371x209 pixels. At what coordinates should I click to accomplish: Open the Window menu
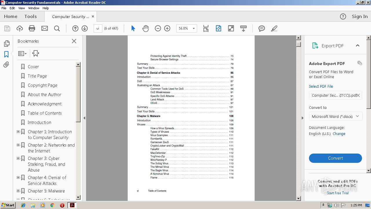coord(34,8)
